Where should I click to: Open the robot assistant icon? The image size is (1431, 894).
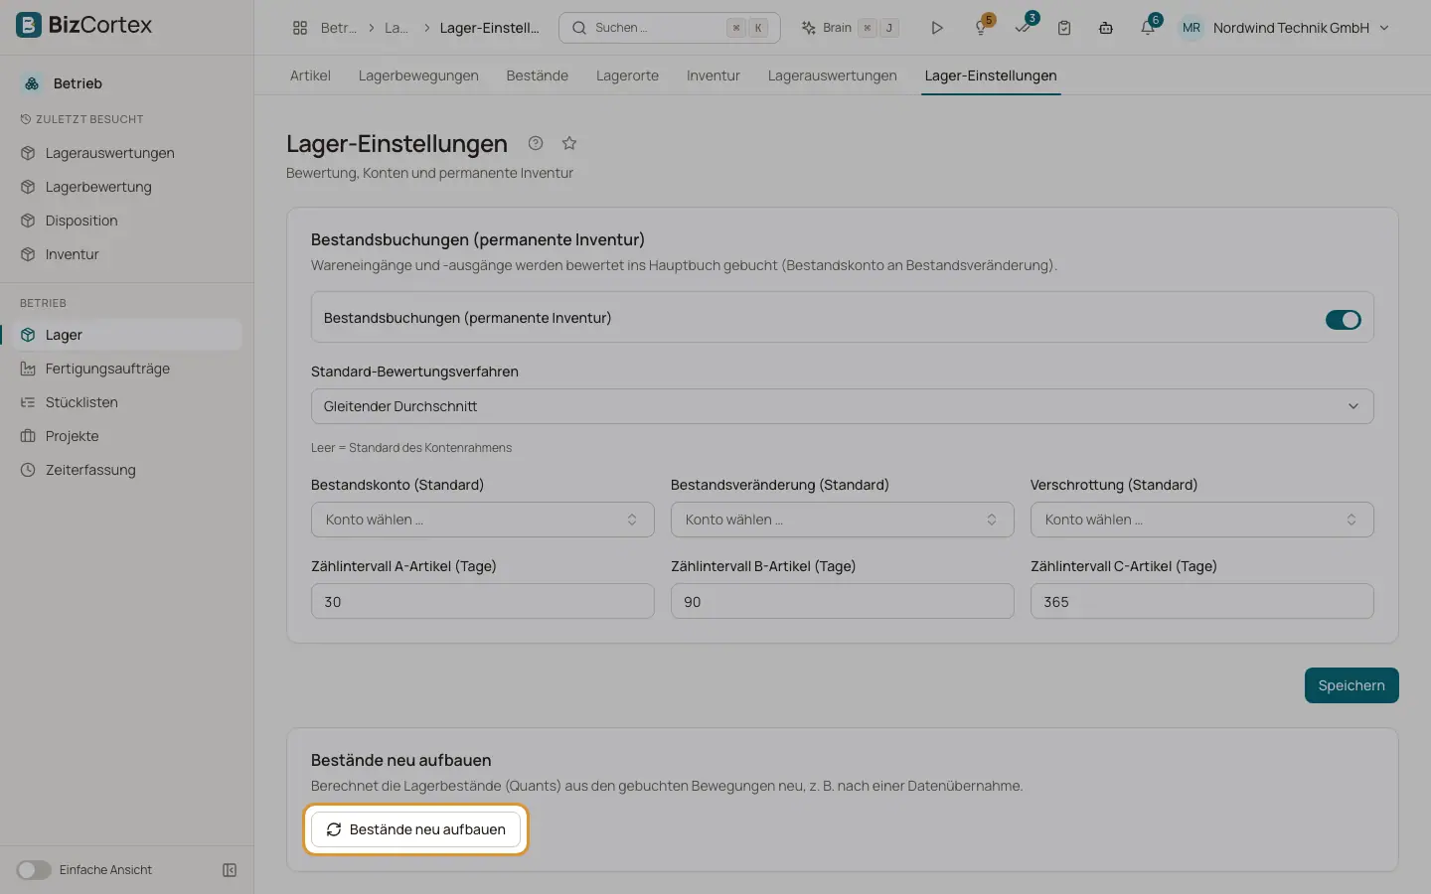[1106, 28]
